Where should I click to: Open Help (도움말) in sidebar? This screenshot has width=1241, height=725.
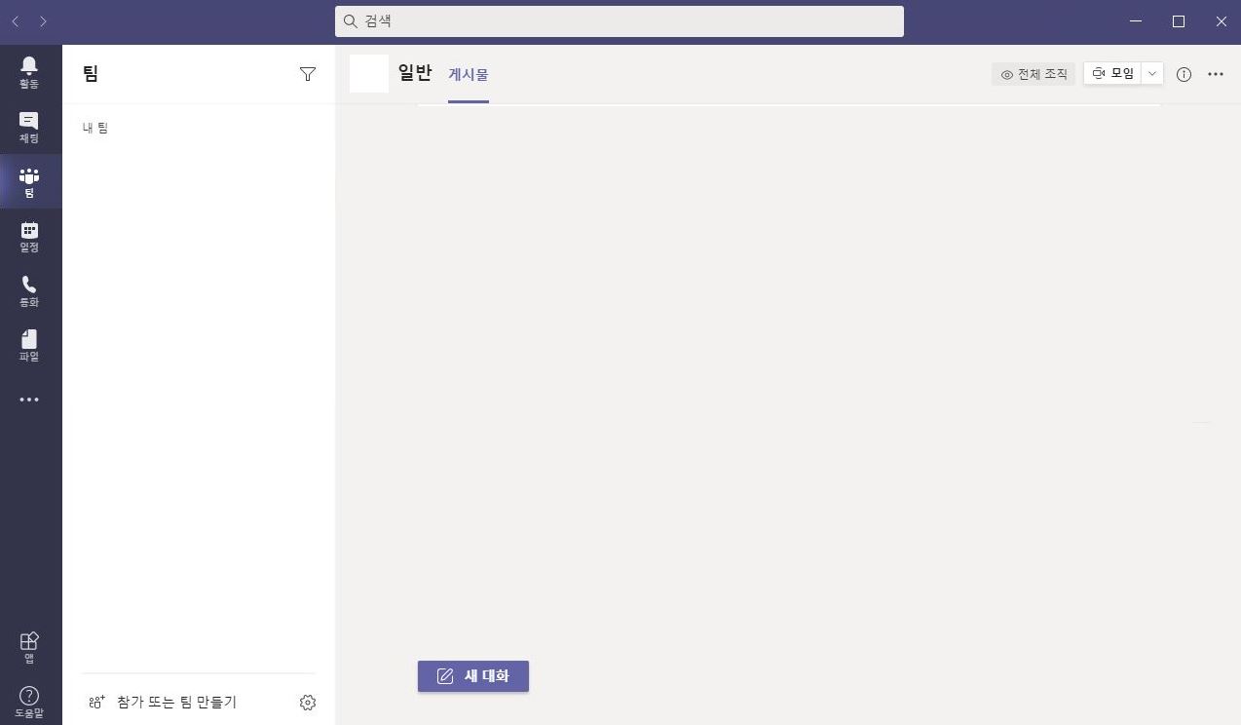tap(29, 702)
